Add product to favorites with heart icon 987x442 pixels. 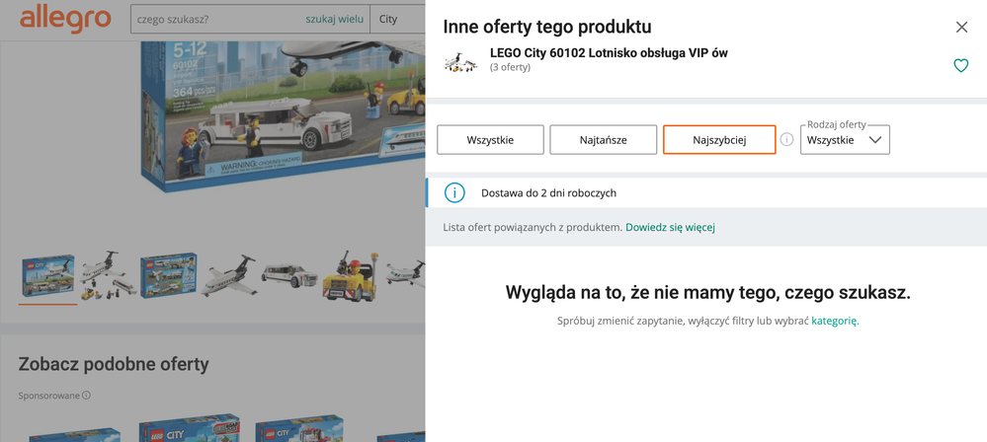(x=960, y=65)
